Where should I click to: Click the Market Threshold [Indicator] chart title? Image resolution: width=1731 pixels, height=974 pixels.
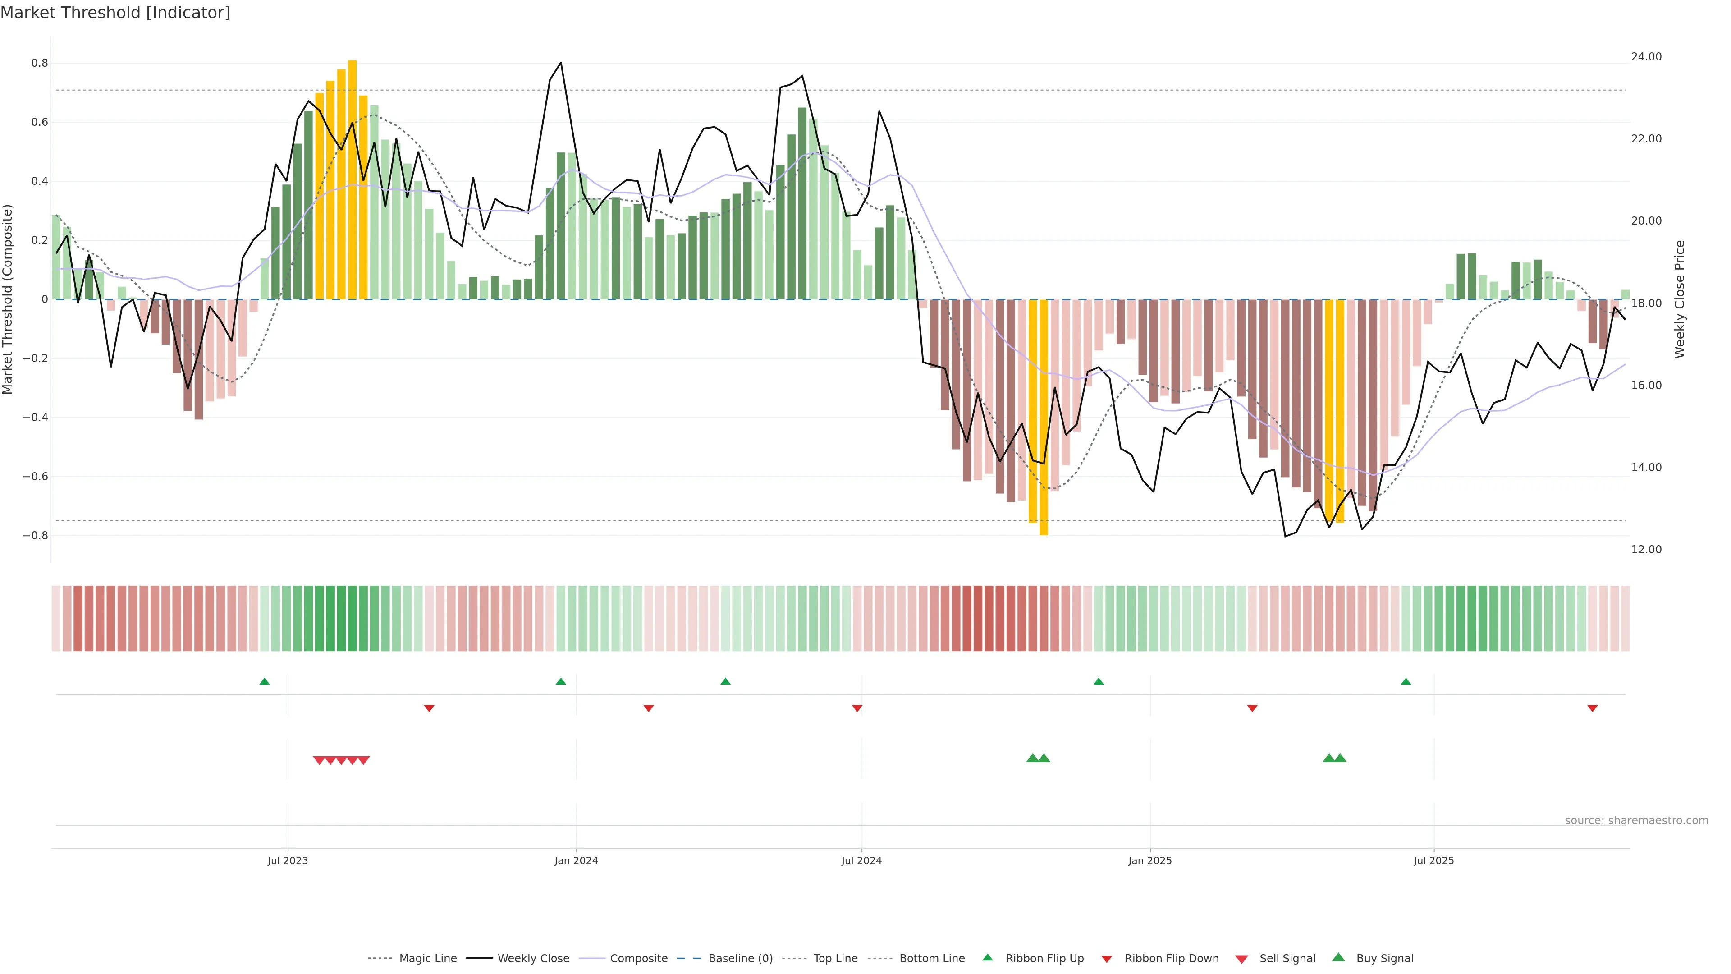pyautogui.click(x=115, y=13)
